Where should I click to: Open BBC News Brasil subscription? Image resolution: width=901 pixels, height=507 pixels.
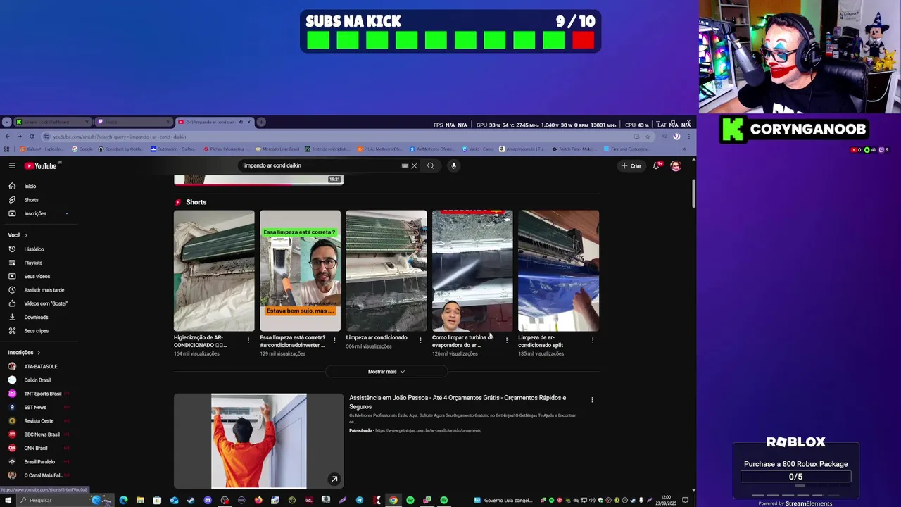coord(42,434)
